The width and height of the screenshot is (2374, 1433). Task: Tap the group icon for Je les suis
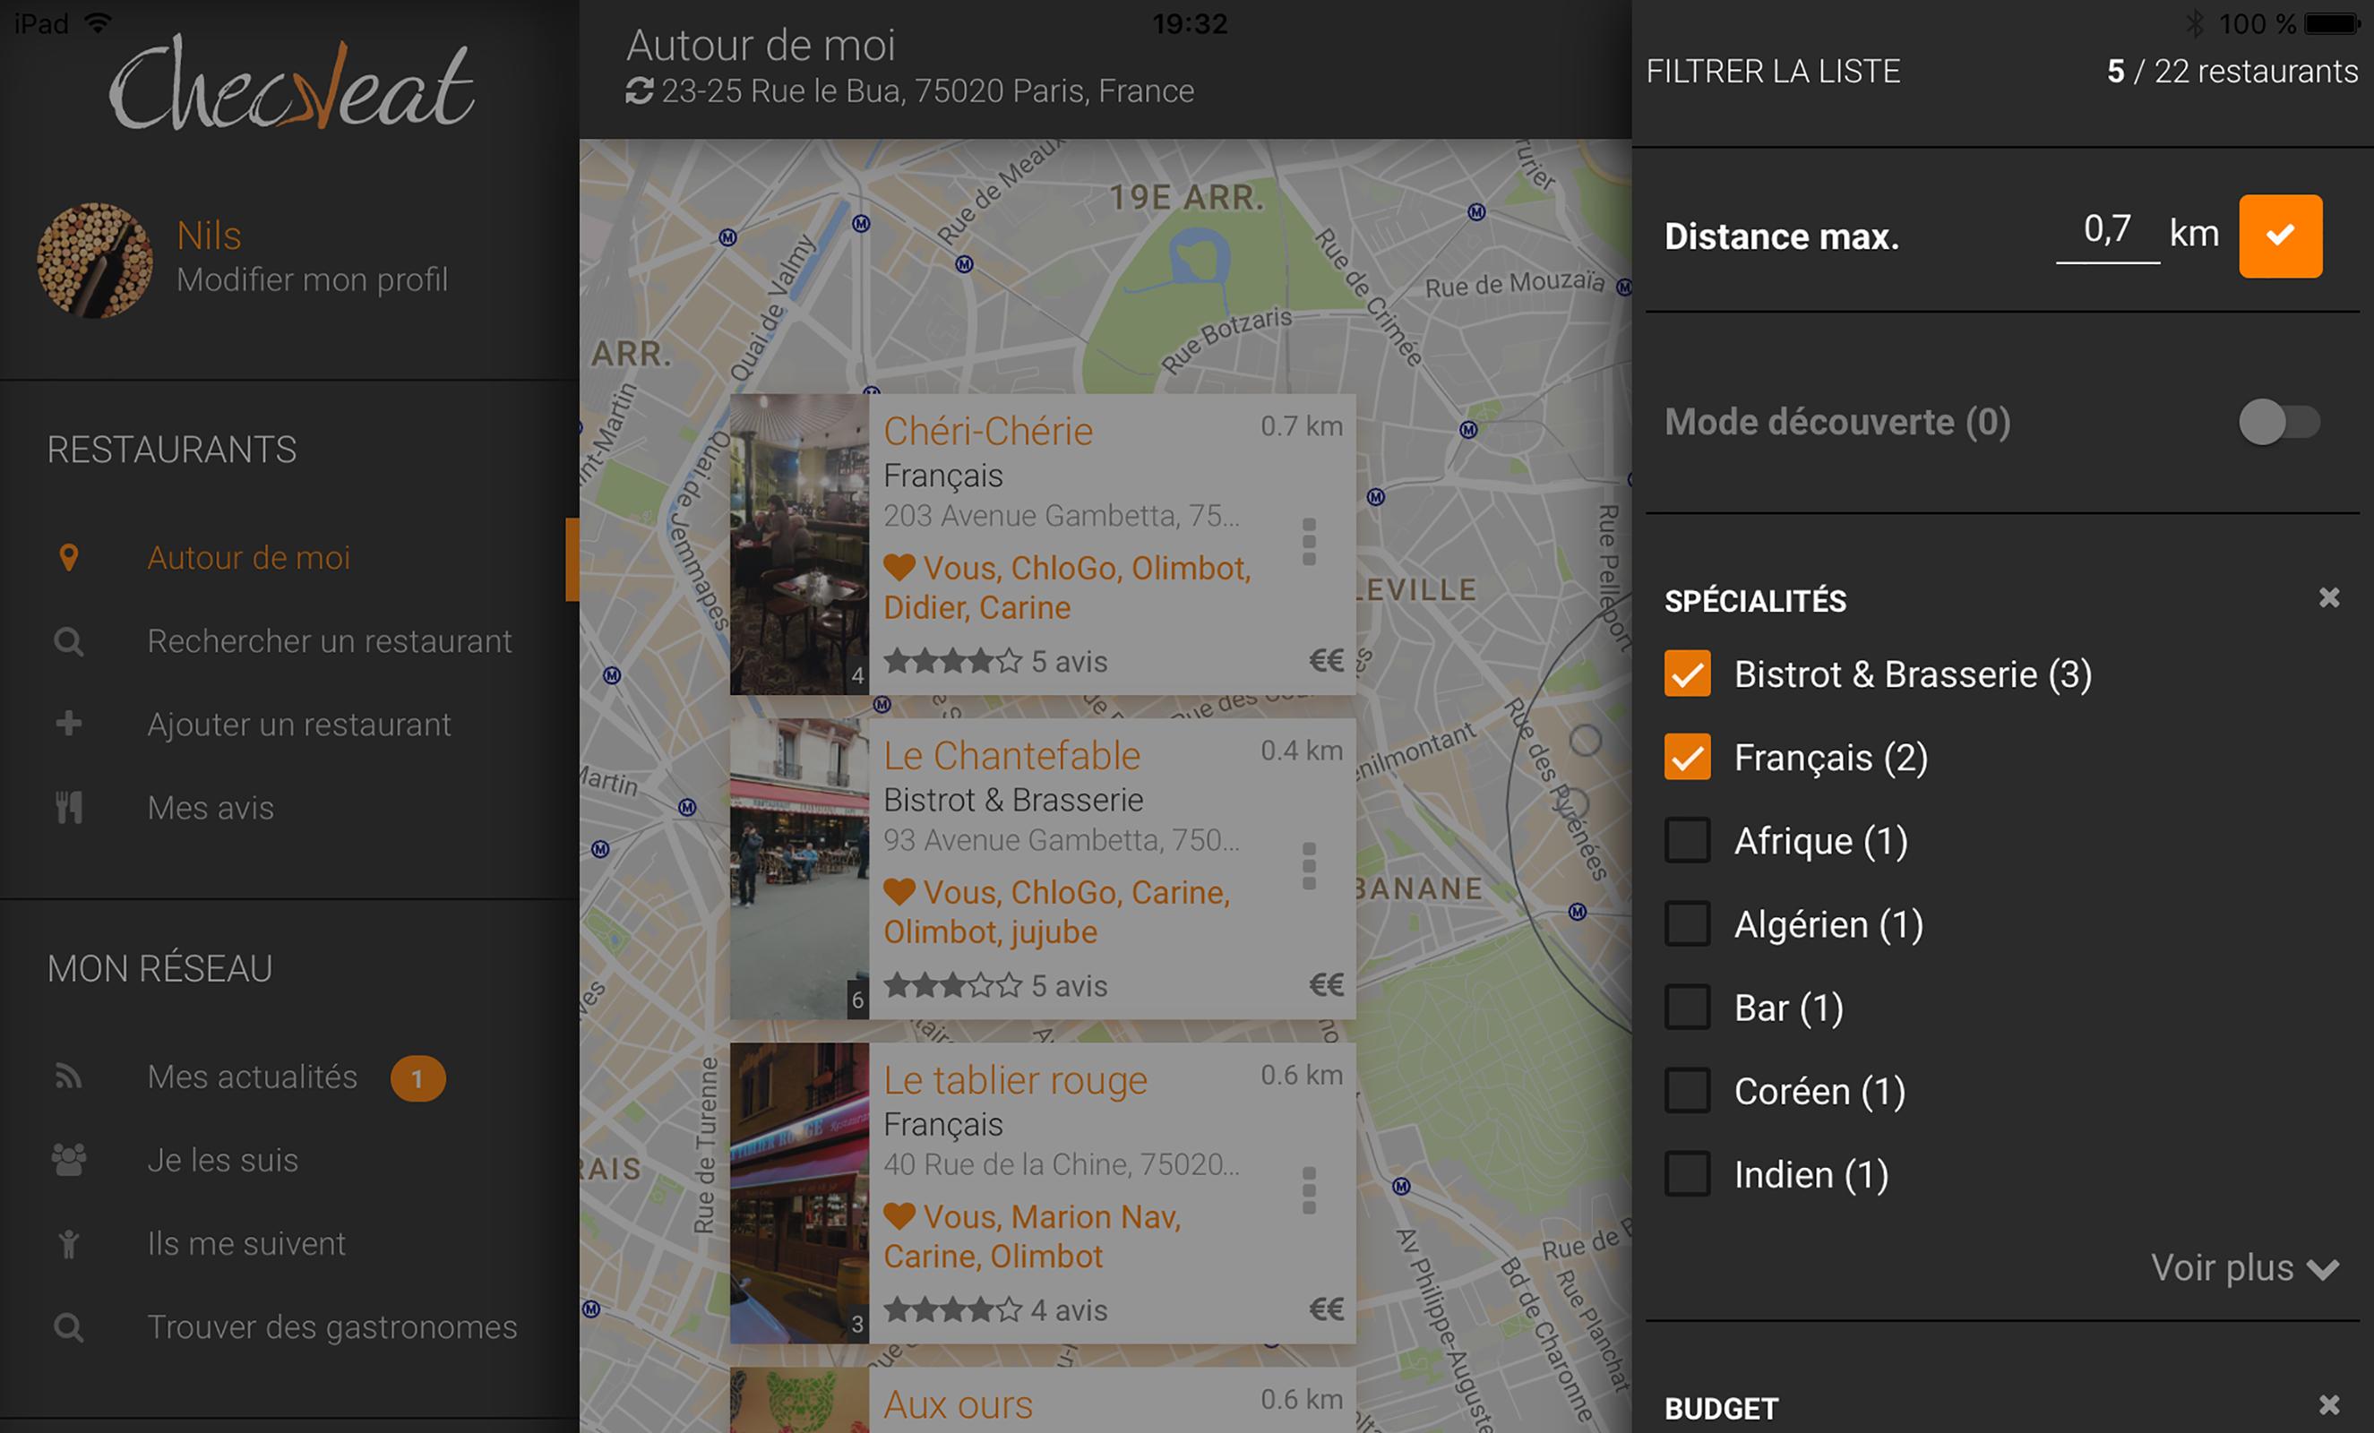(68, 1160)
